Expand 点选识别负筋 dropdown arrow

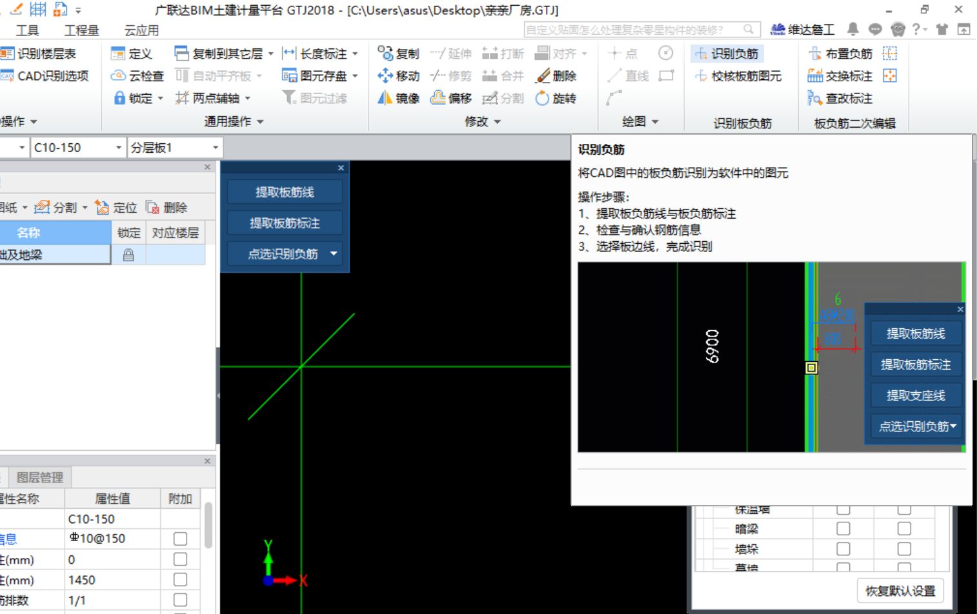334,253
